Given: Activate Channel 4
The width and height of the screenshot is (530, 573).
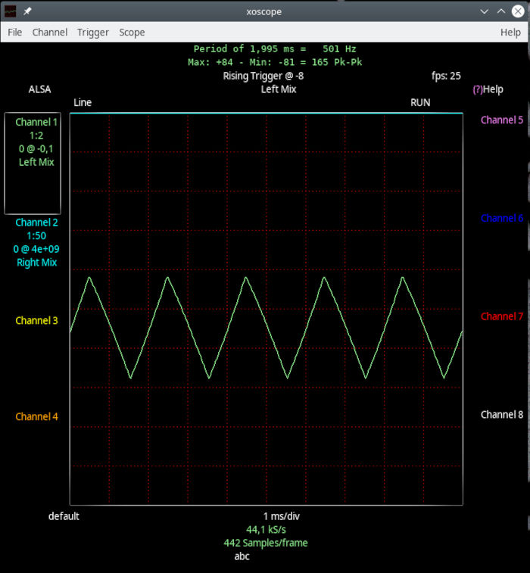Looking at the screenshot, I should 36,416.
